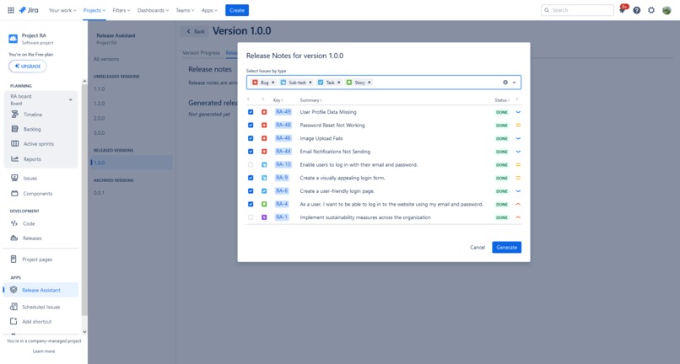Select version 2.0.0 in versions list
The image size is (680, 364).
pos(100,118)
